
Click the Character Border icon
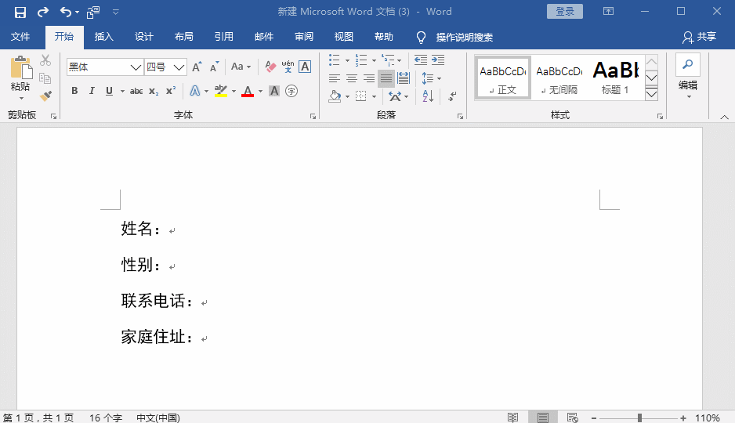click(305, 67)
